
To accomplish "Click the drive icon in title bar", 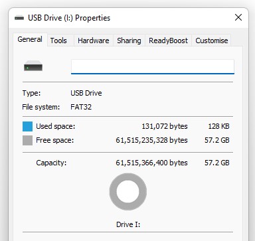I will (x=19, y=18).
